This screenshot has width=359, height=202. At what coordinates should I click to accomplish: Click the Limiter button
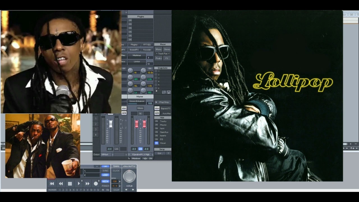pyautogui.click(x=137, y=61)
